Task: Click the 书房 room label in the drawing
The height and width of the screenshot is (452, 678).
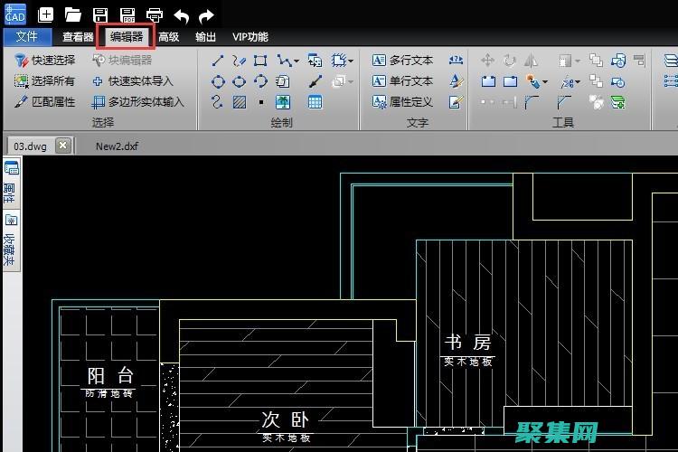Action: pos(468,343)
